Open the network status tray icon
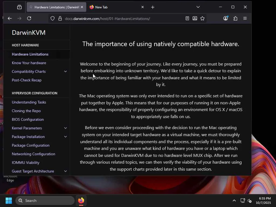The height and width of the screenshot is (207, 276). 243,201
